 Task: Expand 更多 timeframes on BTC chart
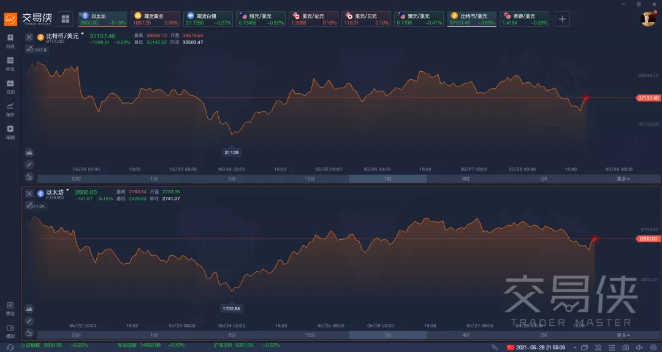tap(623, 178)
